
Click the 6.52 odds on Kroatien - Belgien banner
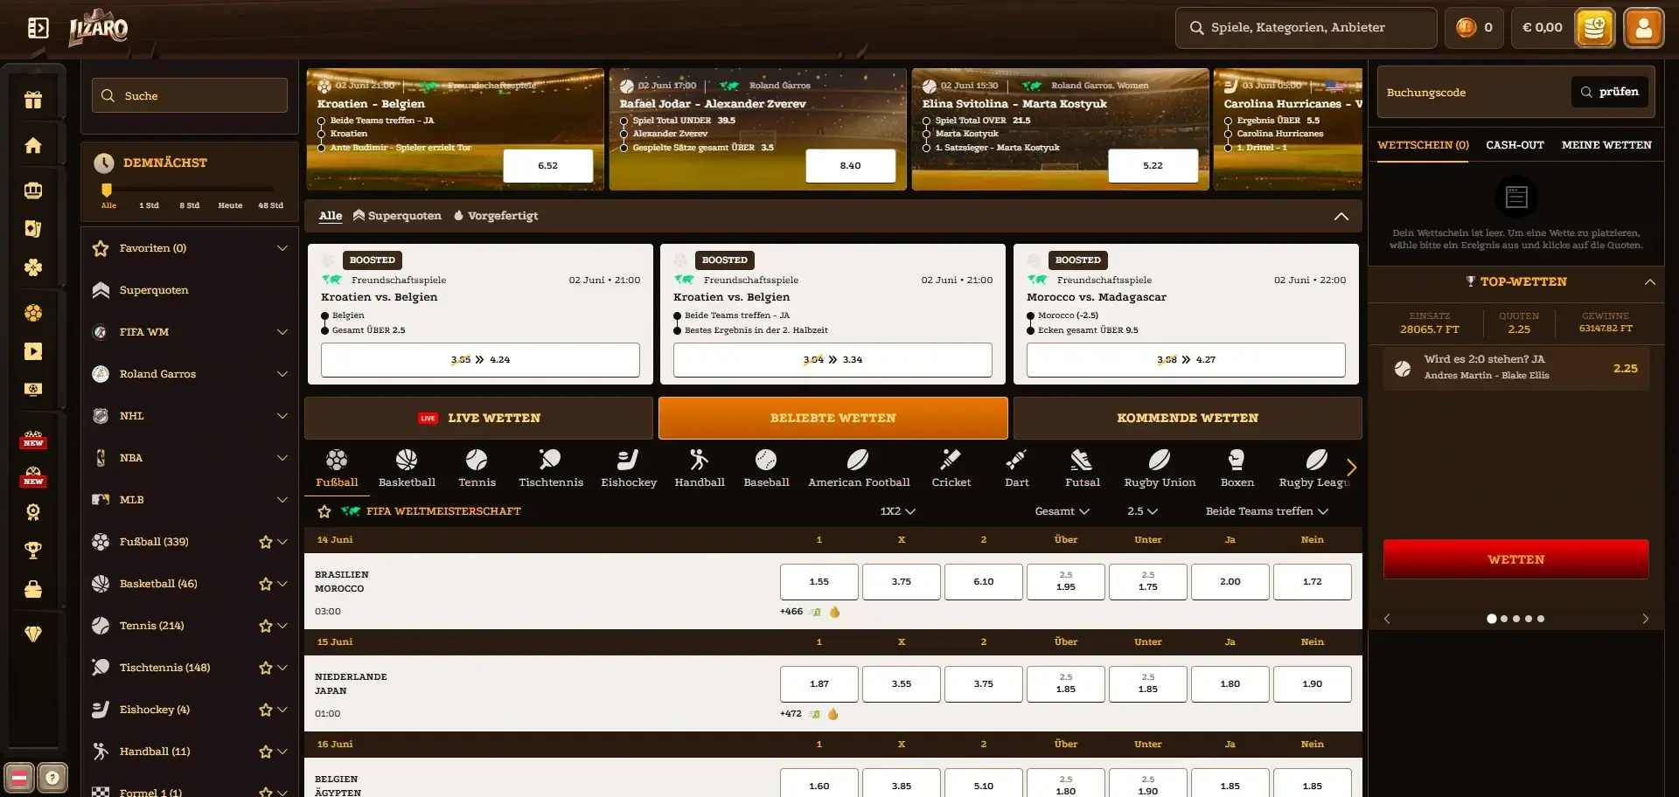547,165
